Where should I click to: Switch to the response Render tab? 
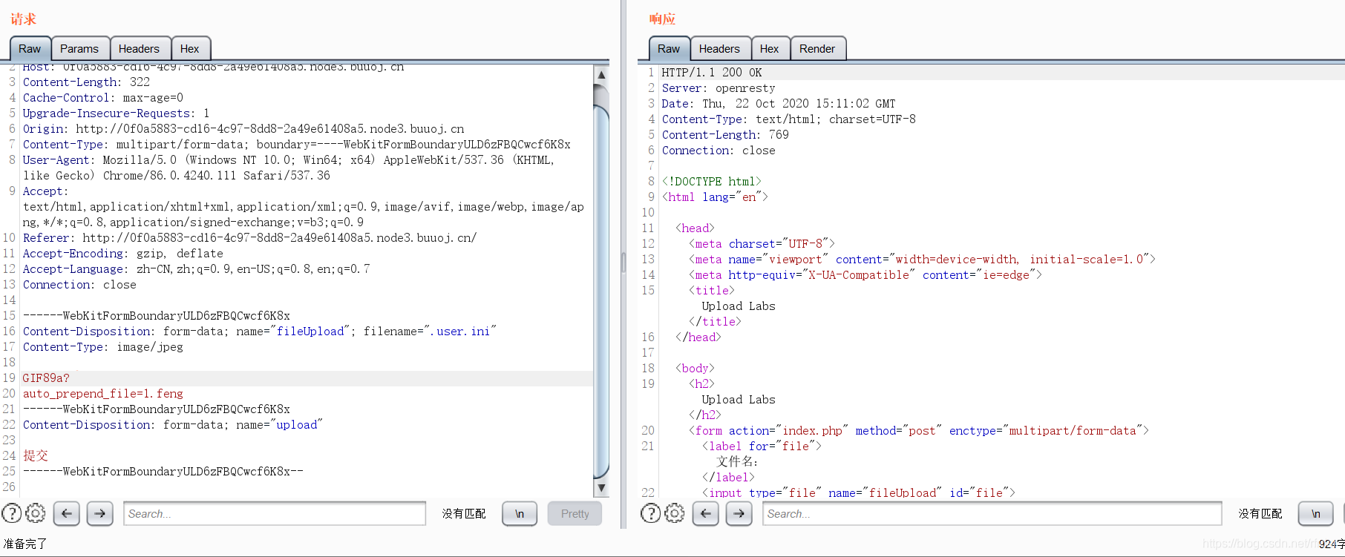pyautogui.click(x=817, y=49)
